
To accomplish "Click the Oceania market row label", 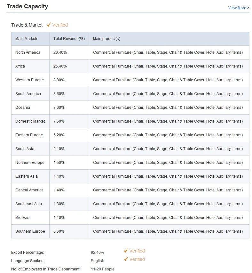I will click(23, 108).
